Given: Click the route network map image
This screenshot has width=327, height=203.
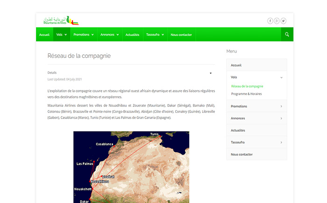Looking at the screenshot, I should tap(131, 167).
